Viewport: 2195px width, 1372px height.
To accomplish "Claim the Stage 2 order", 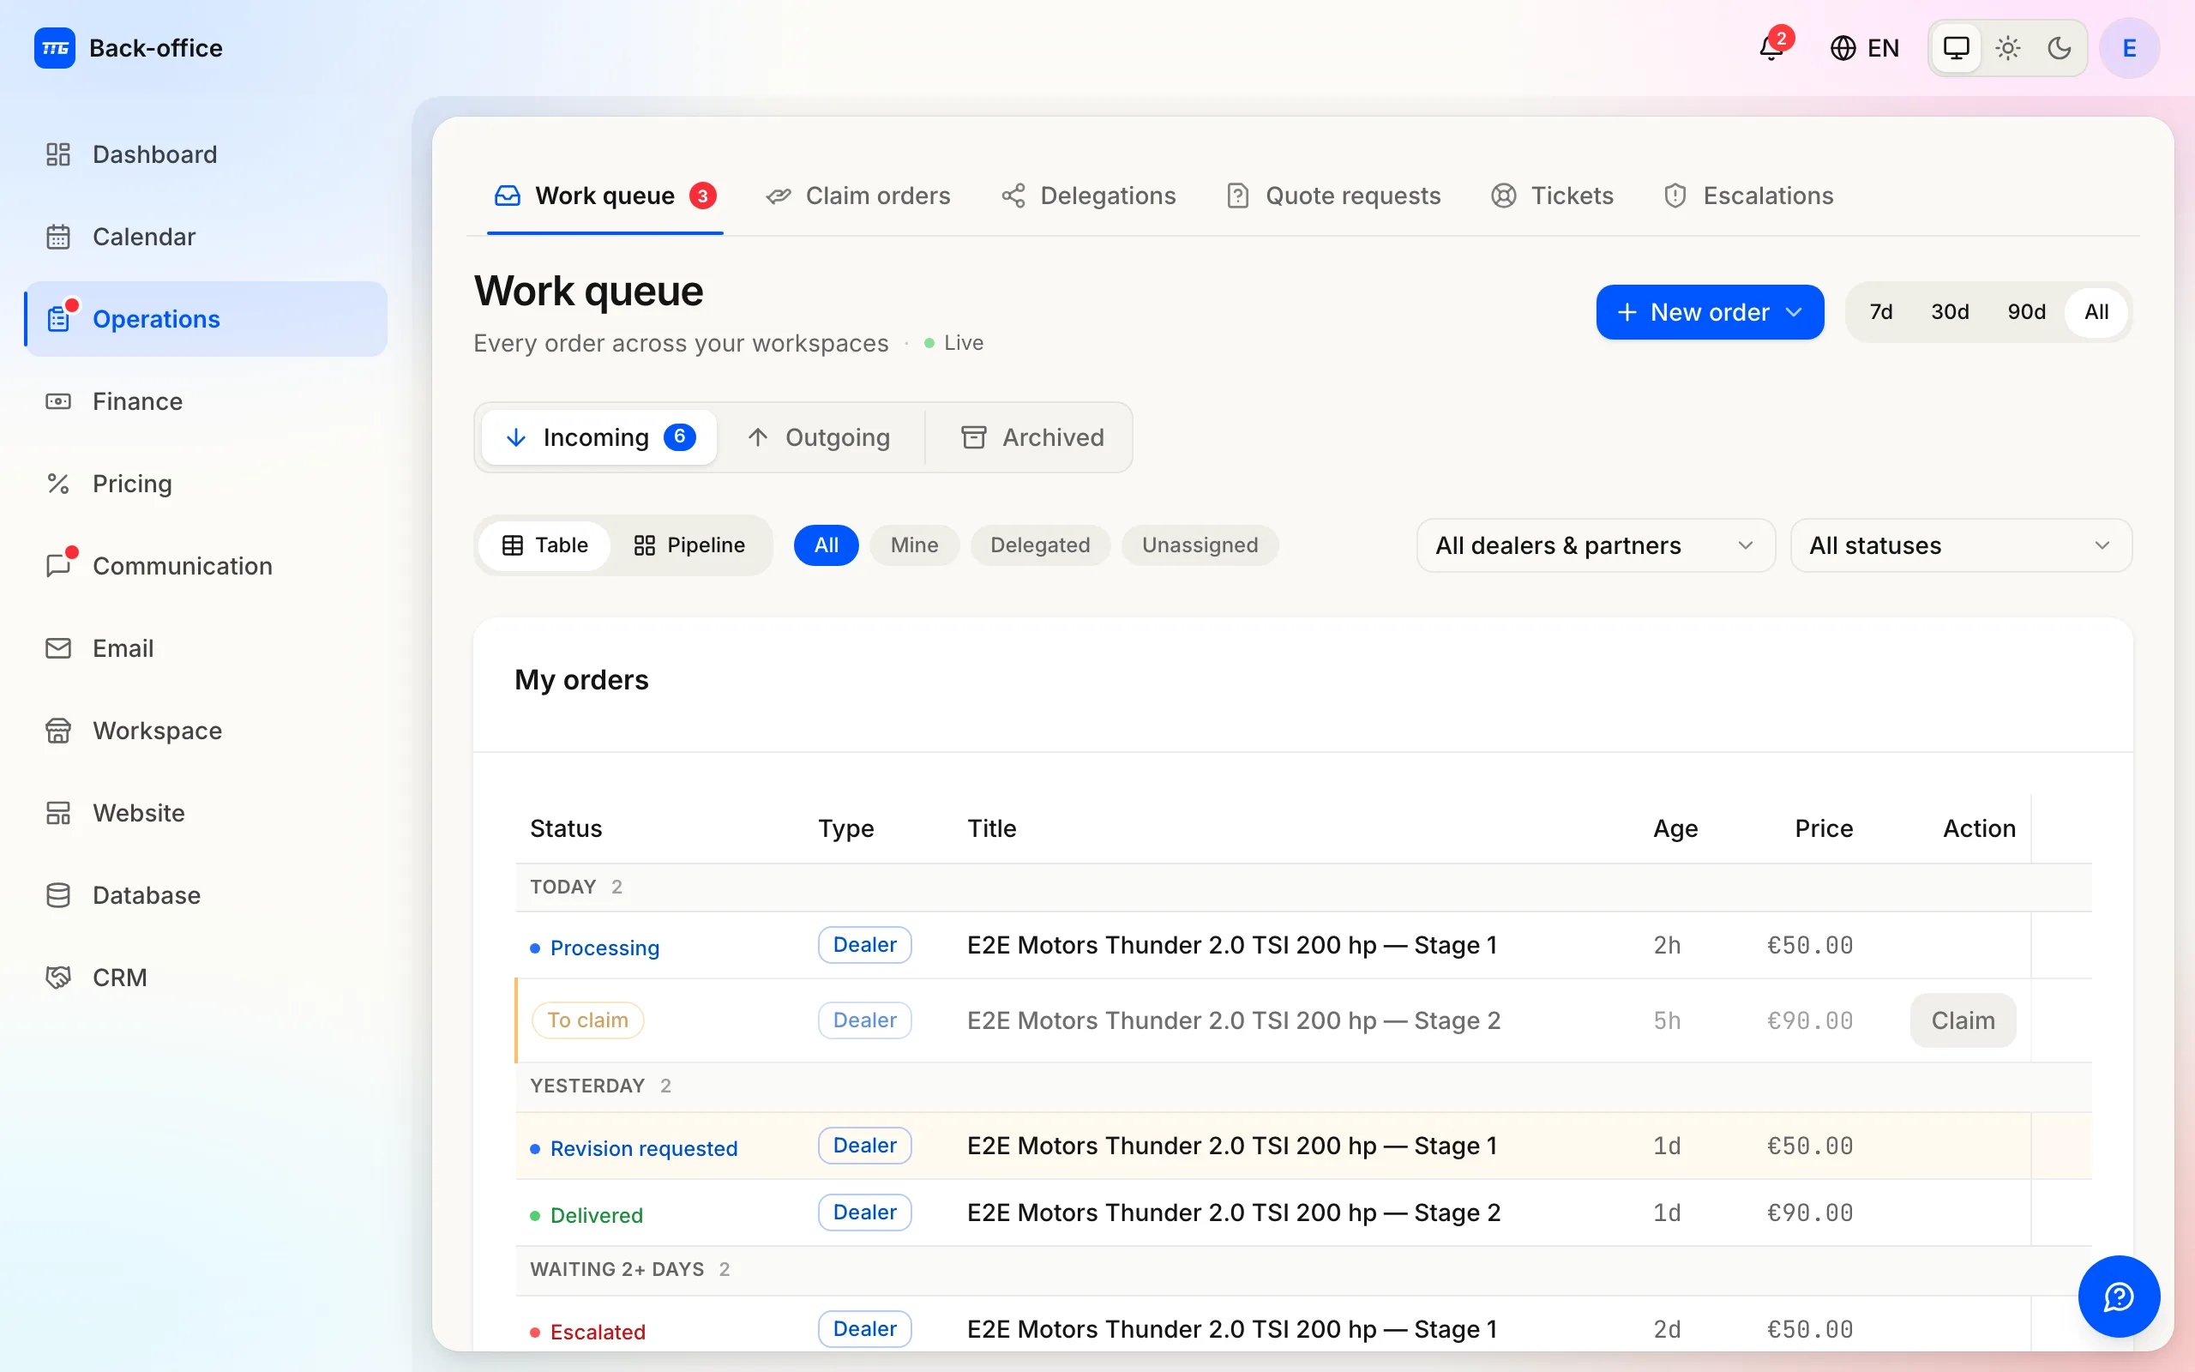I will 1963,1020.
